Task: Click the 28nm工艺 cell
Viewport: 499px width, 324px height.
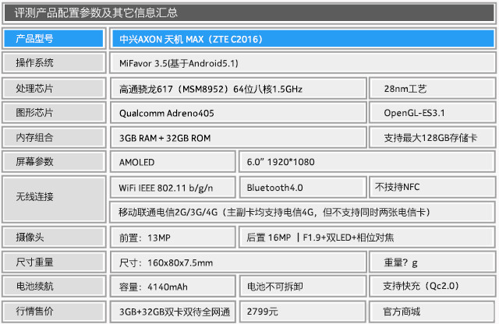Action: point(432,88)
